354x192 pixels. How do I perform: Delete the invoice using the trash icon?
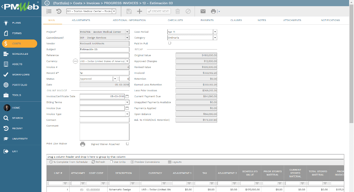point(177,11)
